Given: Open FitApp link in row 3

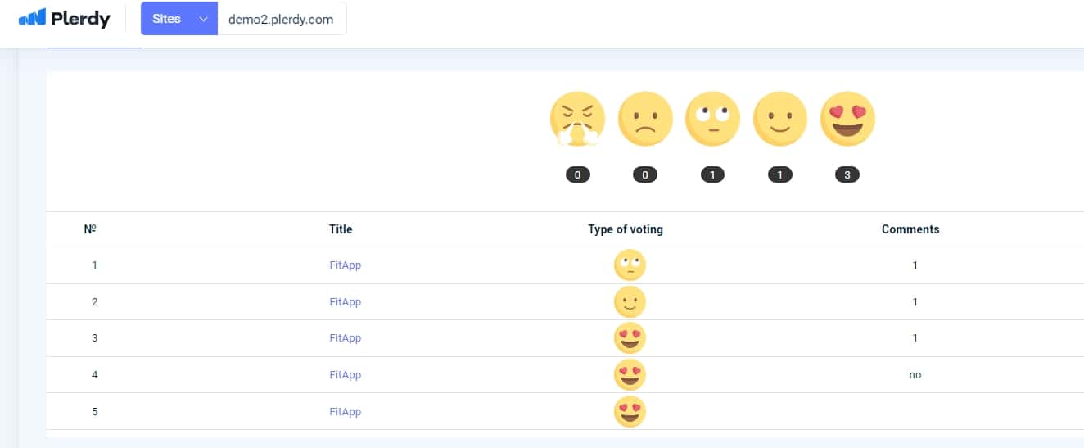Looking at the screenshot, I should point(346,338).
